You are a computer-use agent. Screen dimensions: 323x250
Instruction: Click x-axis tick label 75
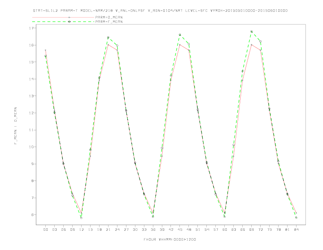(x=270, y=230)
